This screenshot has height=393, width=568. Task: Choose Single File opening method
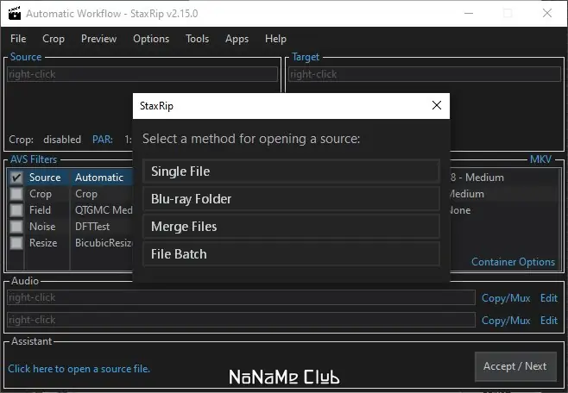(x=291, y=172)
